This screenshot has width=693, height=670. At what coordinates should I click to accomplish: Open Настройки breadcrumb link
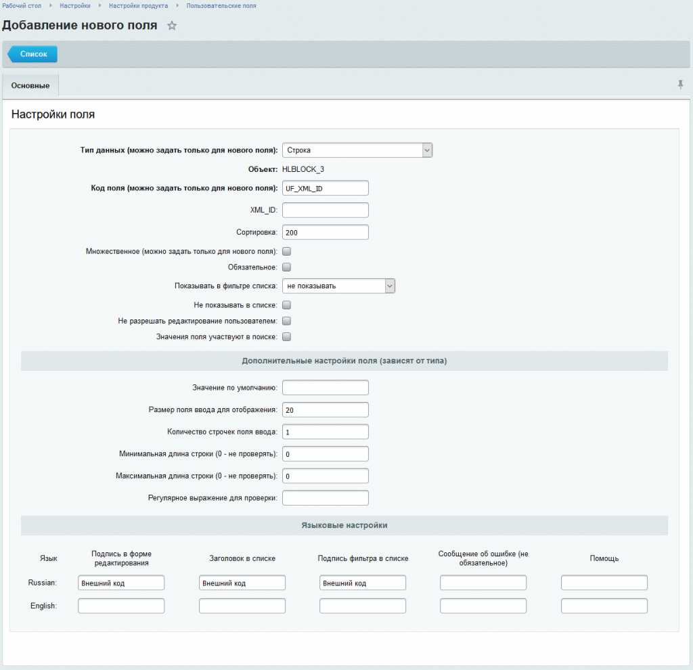click(75, 5)
